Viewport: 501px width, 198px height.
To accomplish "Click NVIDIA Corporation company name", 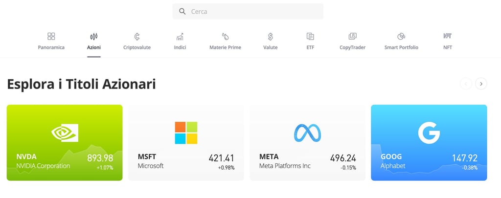I will [x=43, y=166].
